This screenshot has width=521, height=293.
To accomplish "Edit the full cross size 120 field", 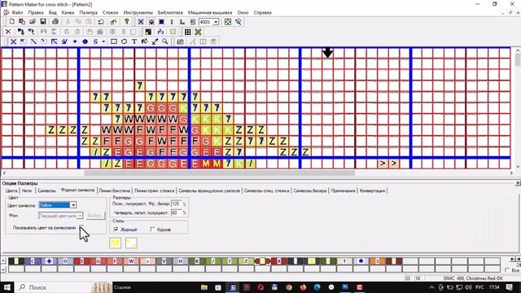I will pos(176,203).
